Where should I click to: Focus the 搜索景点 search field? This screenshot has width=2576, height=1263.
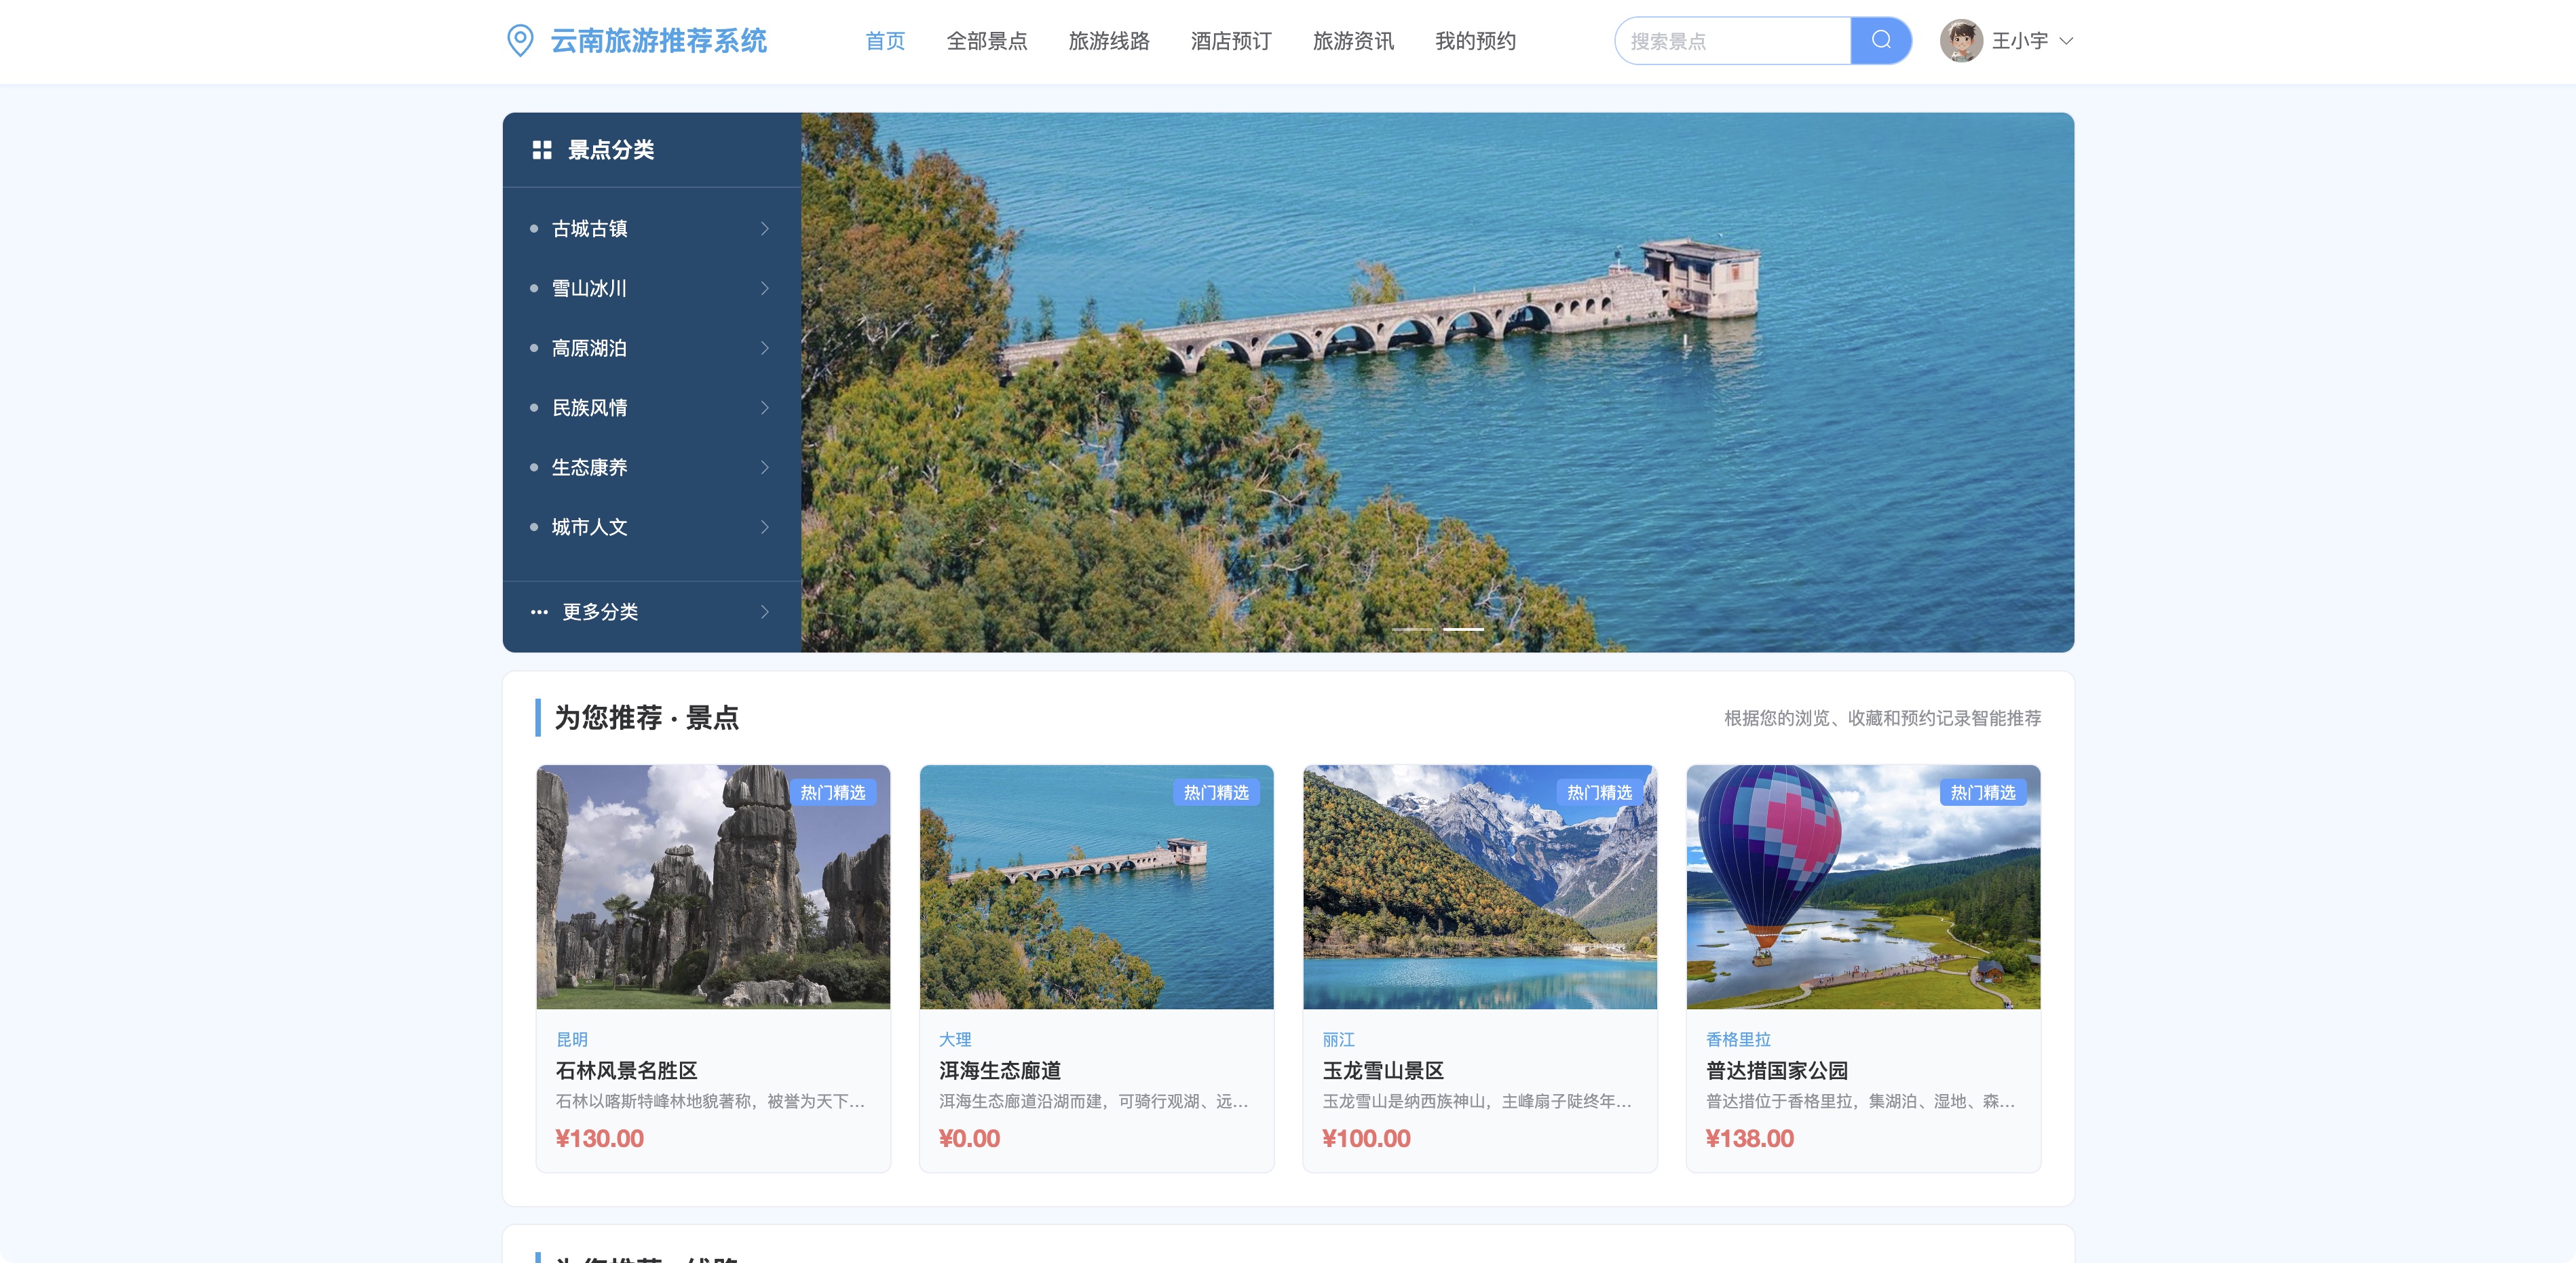pos(1732,41)
